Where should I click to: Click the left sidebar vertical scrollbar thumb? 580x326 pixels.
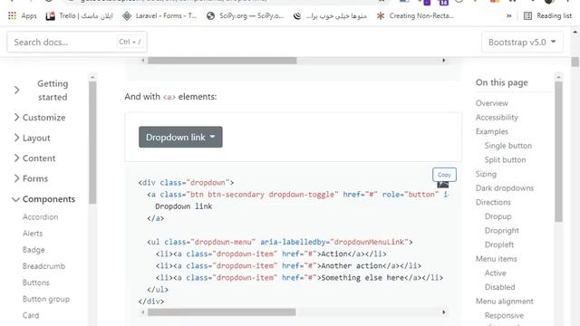coord(92,142)
